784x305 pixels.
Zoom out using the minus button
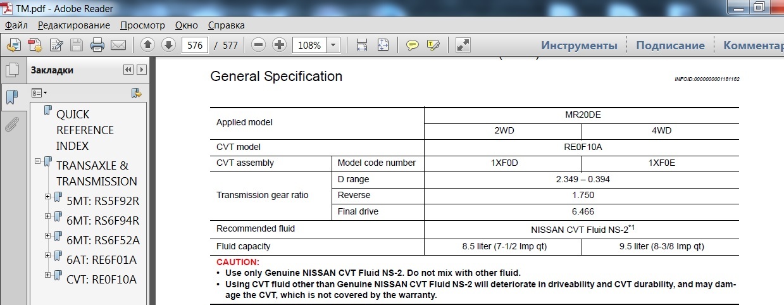258,45
